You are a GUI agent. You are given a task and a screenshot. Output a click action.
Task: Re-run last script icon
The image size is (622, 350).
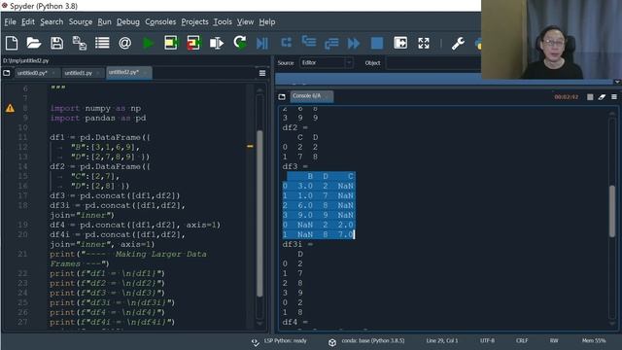click(x=240, y=42)
